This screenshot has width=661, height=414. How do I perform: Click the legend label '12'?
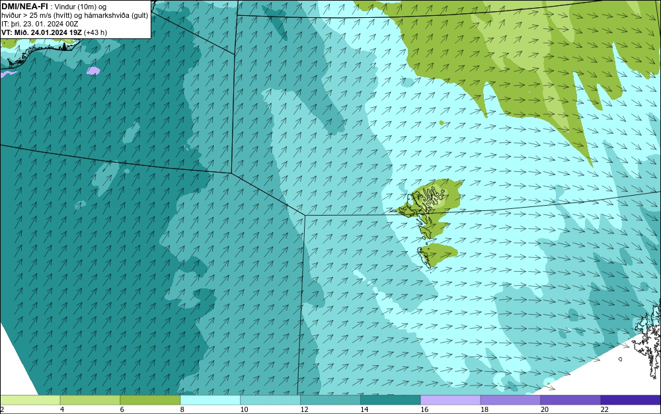304,409
